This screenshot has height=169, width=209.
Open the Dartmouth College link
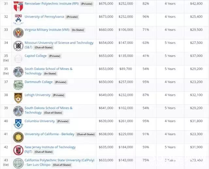(39, 82)
